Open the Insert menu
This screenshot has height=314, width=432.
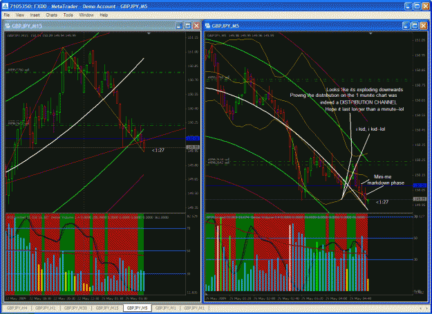pos(35,15)
